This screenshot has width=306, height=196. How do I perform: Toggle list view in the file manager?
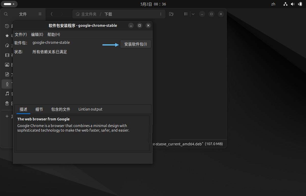[186, 14]
